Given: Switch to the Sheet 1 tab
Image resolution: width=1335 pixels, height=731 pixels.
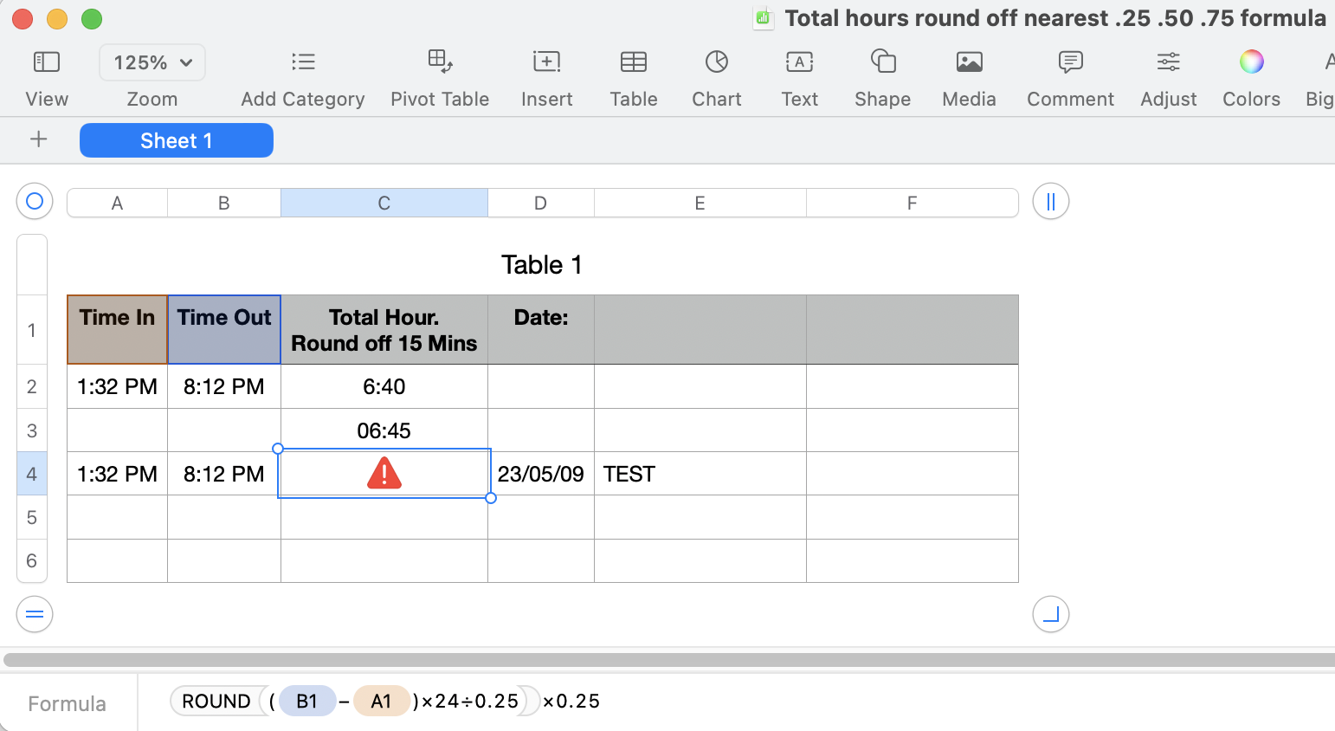Looking at the screenshot, I should coord(176,139).
